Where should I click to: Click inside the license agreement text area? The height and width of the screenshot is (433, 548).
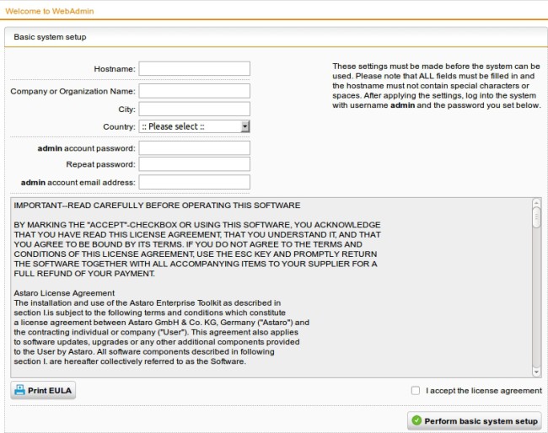270,286
